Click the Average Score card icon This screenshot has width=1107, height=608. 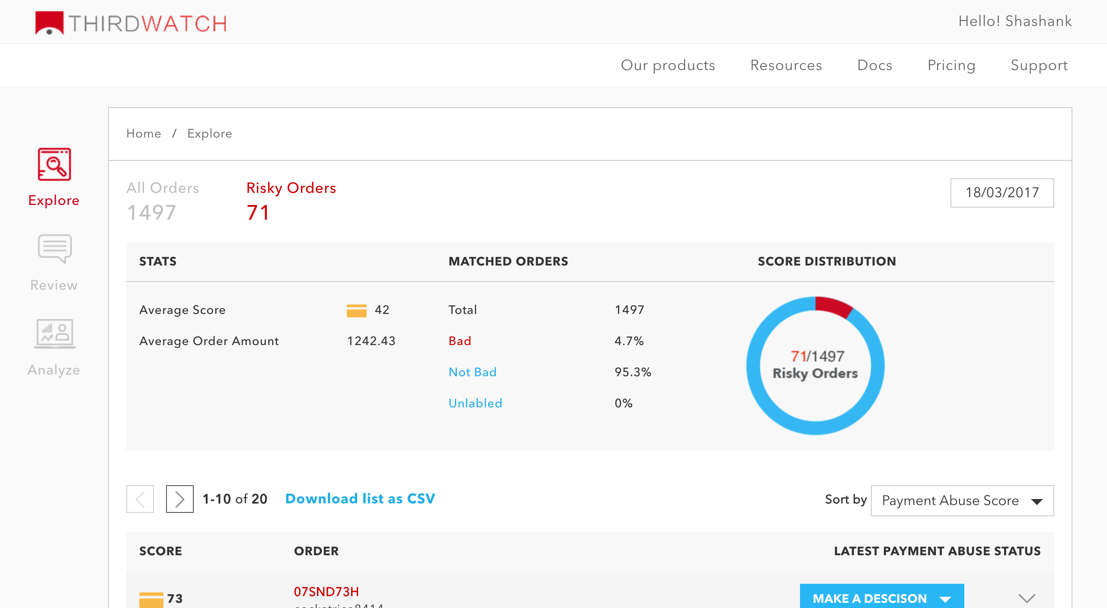356,310
